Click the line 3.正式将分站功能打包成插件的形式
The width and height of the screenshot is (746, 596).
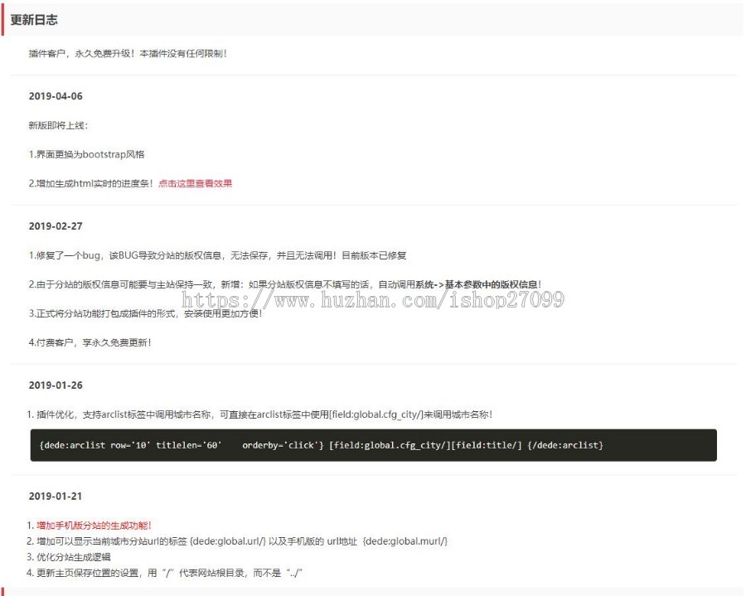(146, 313)
